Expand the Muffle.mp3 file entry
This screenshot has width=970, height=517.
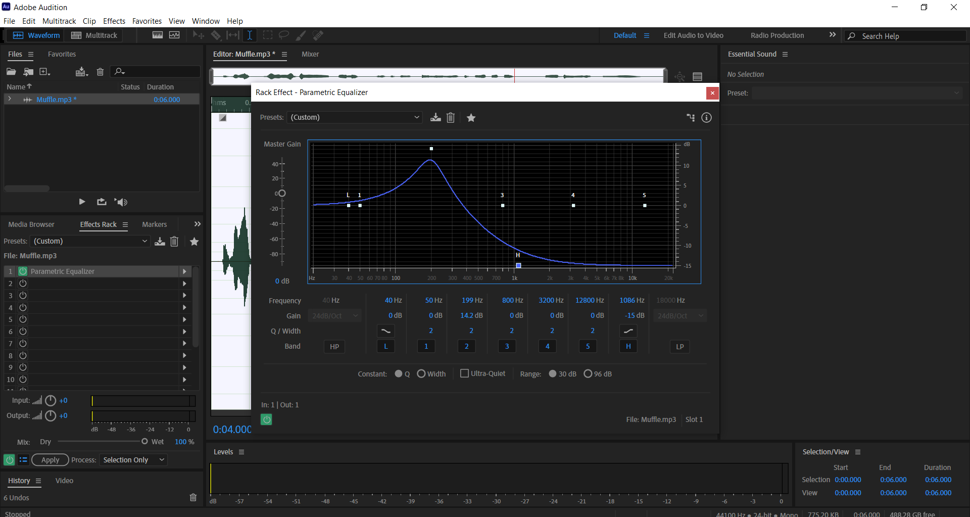click(10, 99)
